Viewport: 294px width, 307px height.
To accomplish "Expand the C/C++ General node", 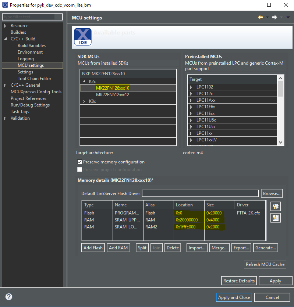I will (5, 85).
